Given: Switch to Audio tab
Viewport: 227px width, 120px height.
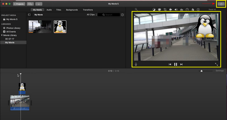Looking at the screenshot, I should [x=49, y=10].
